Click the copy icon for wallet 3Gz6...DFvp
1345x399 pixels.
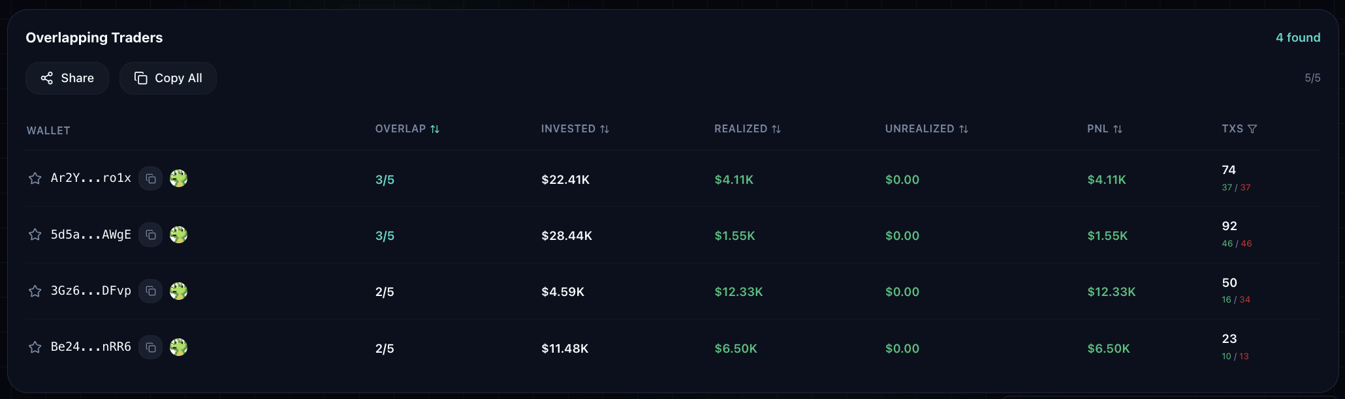point(151,291)
